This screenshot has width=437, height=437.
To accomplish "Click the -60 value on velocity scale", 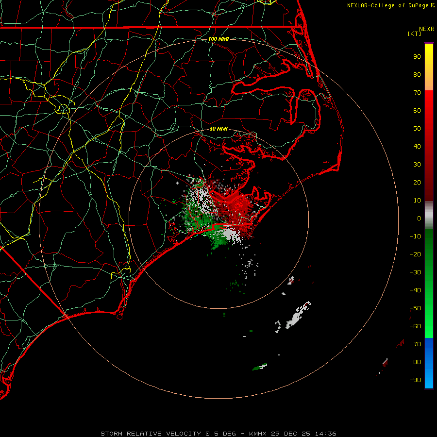I will [415, 326].
